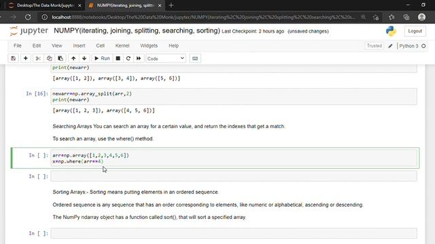Click the Last Checkpoint text

[253, 31]
